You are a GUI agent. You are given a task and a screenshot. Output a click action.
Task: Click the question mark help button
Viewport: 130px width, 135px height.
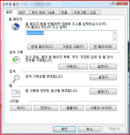[113, 3]
